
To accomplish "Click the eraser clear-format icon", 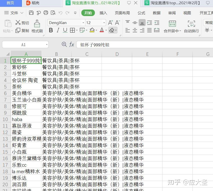I will point(112,30).
